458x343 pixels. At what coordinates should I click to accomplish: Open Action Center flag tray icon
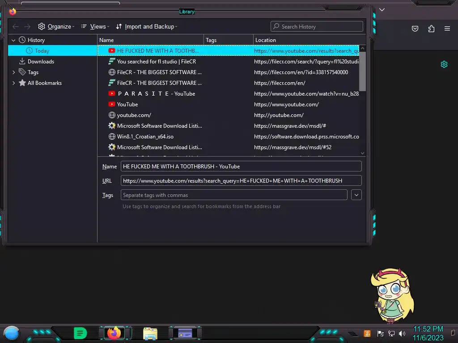[x=380, y=334]
